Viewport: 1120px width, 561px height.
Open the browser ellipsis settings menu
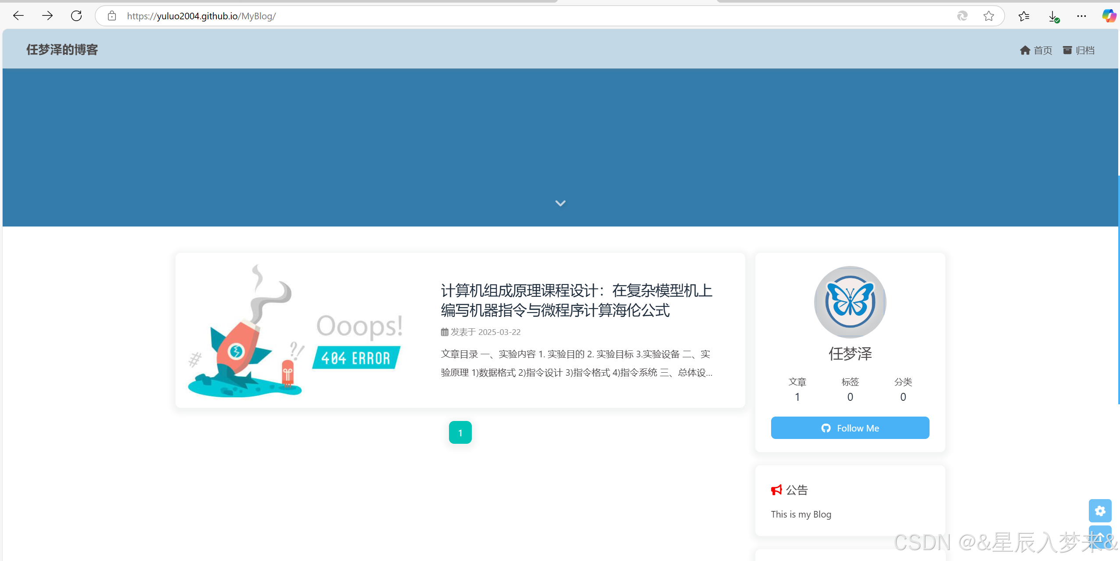pyautogui.click(x=1082, y=16)
